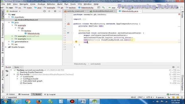Open the Event Log
The width and height of the screenshot is (185, 104).
click(x=173, y=94)
